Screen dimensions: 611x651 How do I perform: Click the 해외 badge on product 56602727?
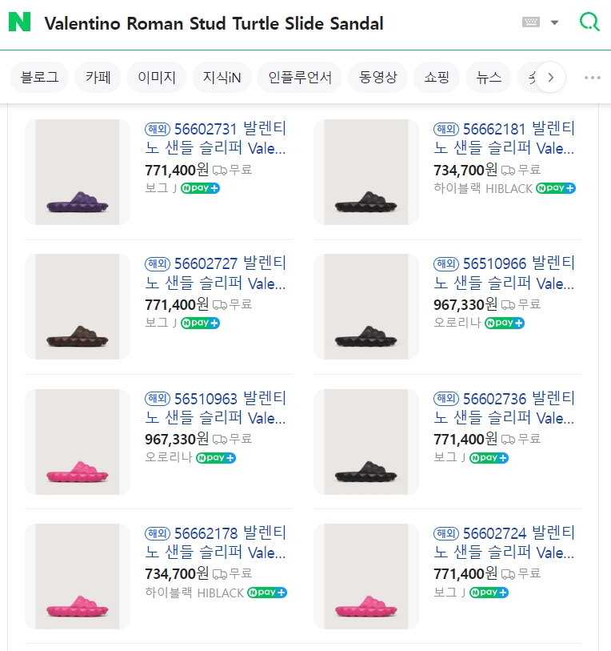point(158,263)
